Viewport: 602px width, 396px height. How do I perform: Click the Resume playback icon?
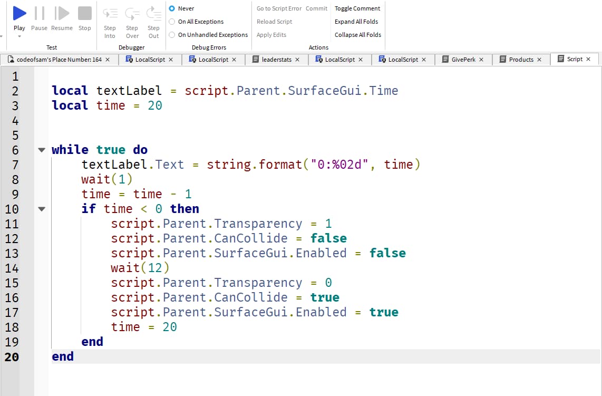[62, 13]
